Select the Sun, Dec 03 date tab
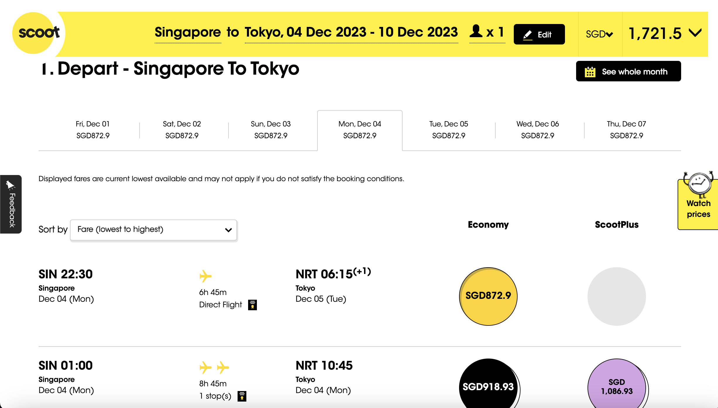Image resolution: width=718 pixels, height=408 pixels. coord(271,130)
